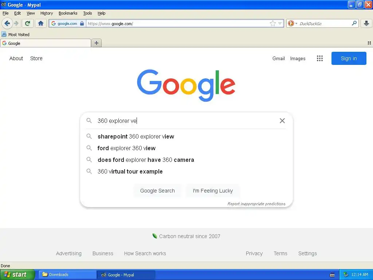The width and height of the screenshot is (373, 280).
Task: Open the Tools menu
Action: (x=87, y=13)
